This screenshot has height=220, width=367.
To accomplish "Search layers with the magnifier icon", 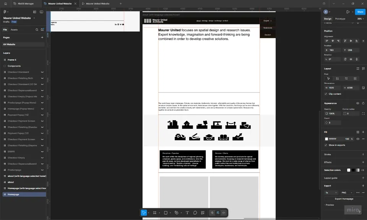I will (x=37, y=30).
